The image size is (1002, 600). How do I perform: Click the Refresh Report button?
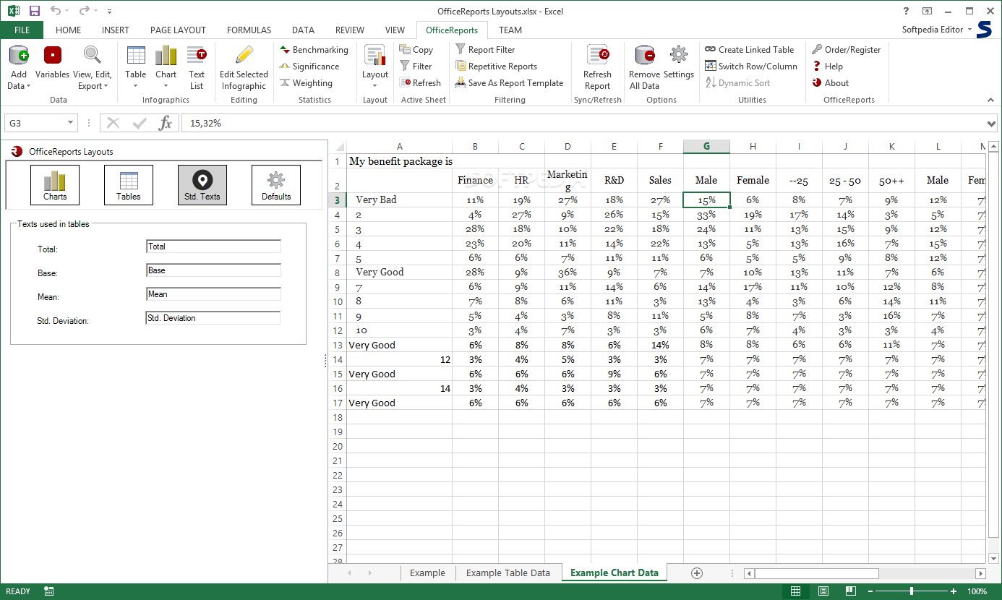click(x=597, y=67)
